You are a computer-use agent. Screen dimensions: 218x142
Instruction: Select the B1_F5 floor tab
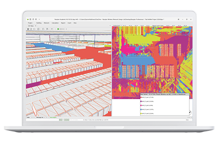pos(148,26)
